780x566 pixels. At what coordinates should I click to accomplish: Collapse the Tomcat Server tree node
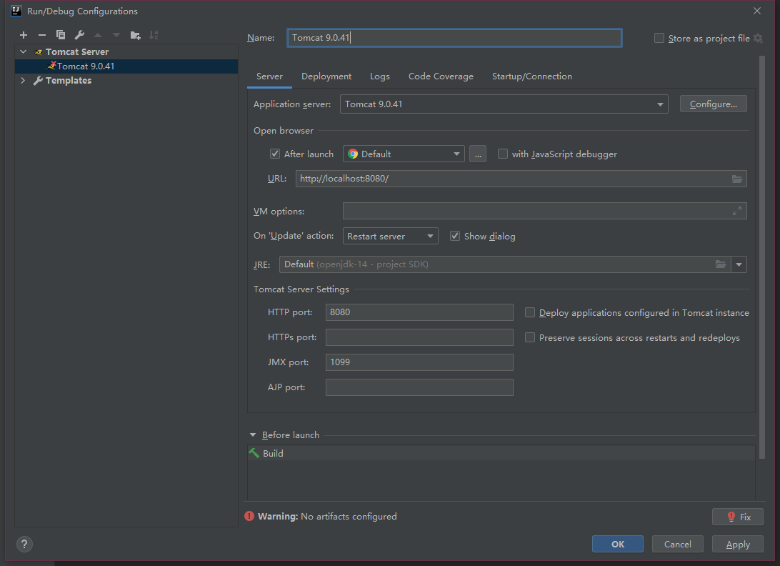tap(23, 51)
